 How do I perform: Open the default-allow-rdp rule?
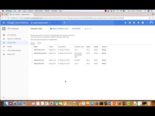[39, 60]
